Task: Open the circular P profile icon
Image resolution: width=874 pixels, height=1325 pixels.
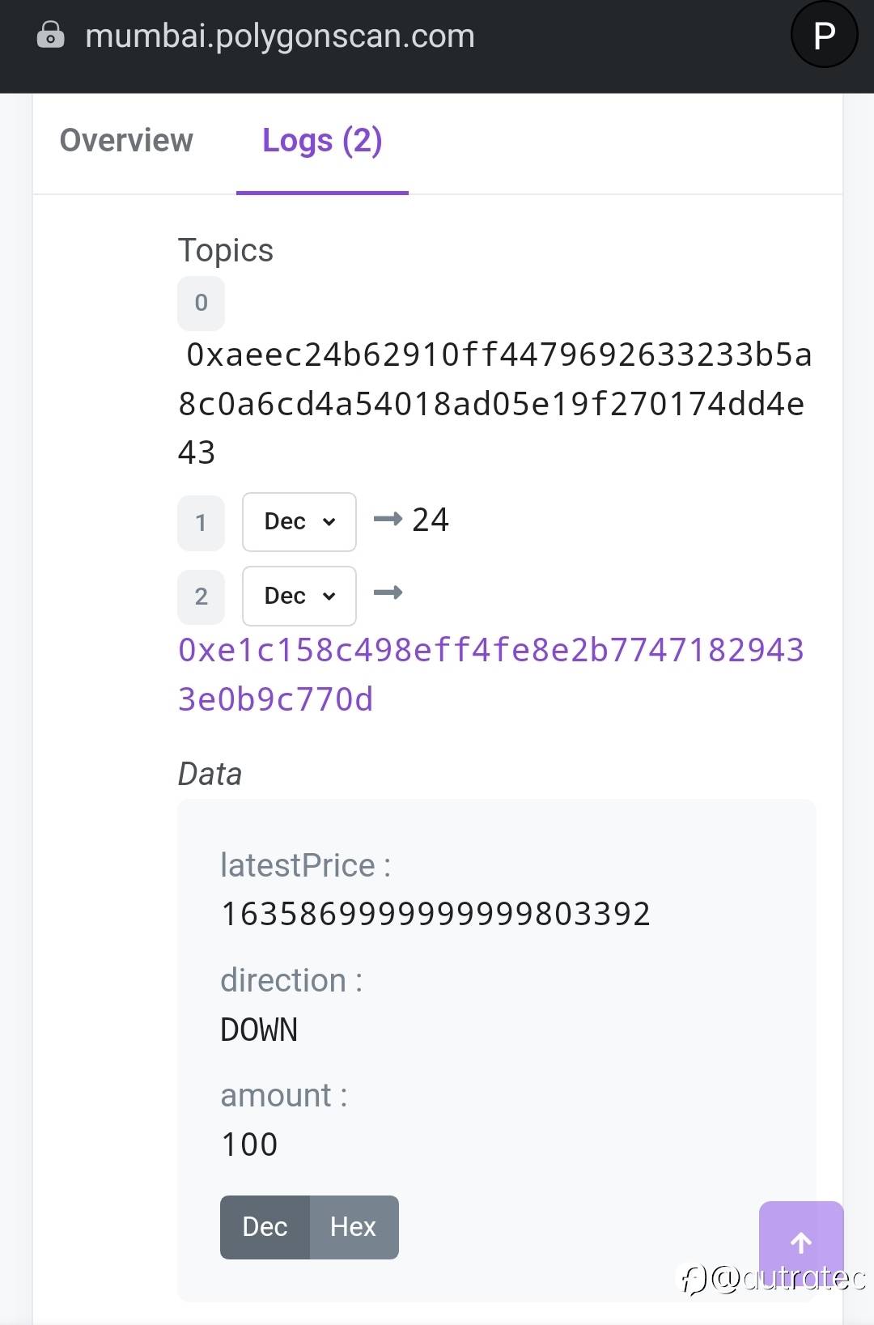Action: pyautogui.click(x=823, y=36)
